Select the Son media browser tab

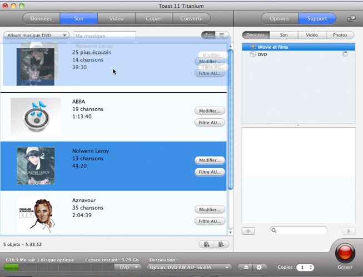coord(284,35)
